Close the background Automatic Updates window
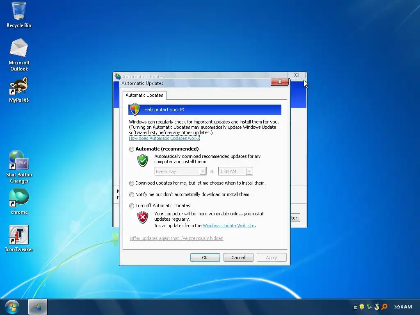This screenshot has height=315, width=420. [x=297, y=75]
